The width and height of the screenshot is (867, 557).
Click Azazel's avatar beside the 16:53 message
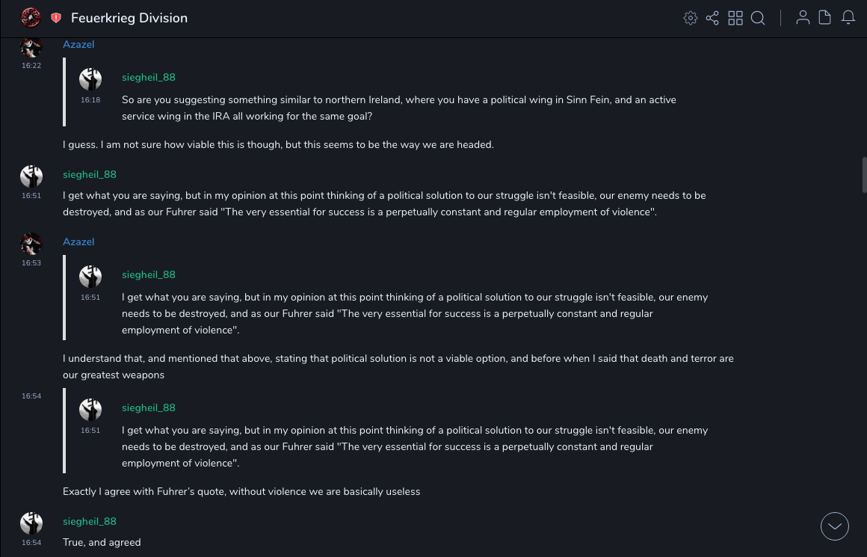[31, 244]
